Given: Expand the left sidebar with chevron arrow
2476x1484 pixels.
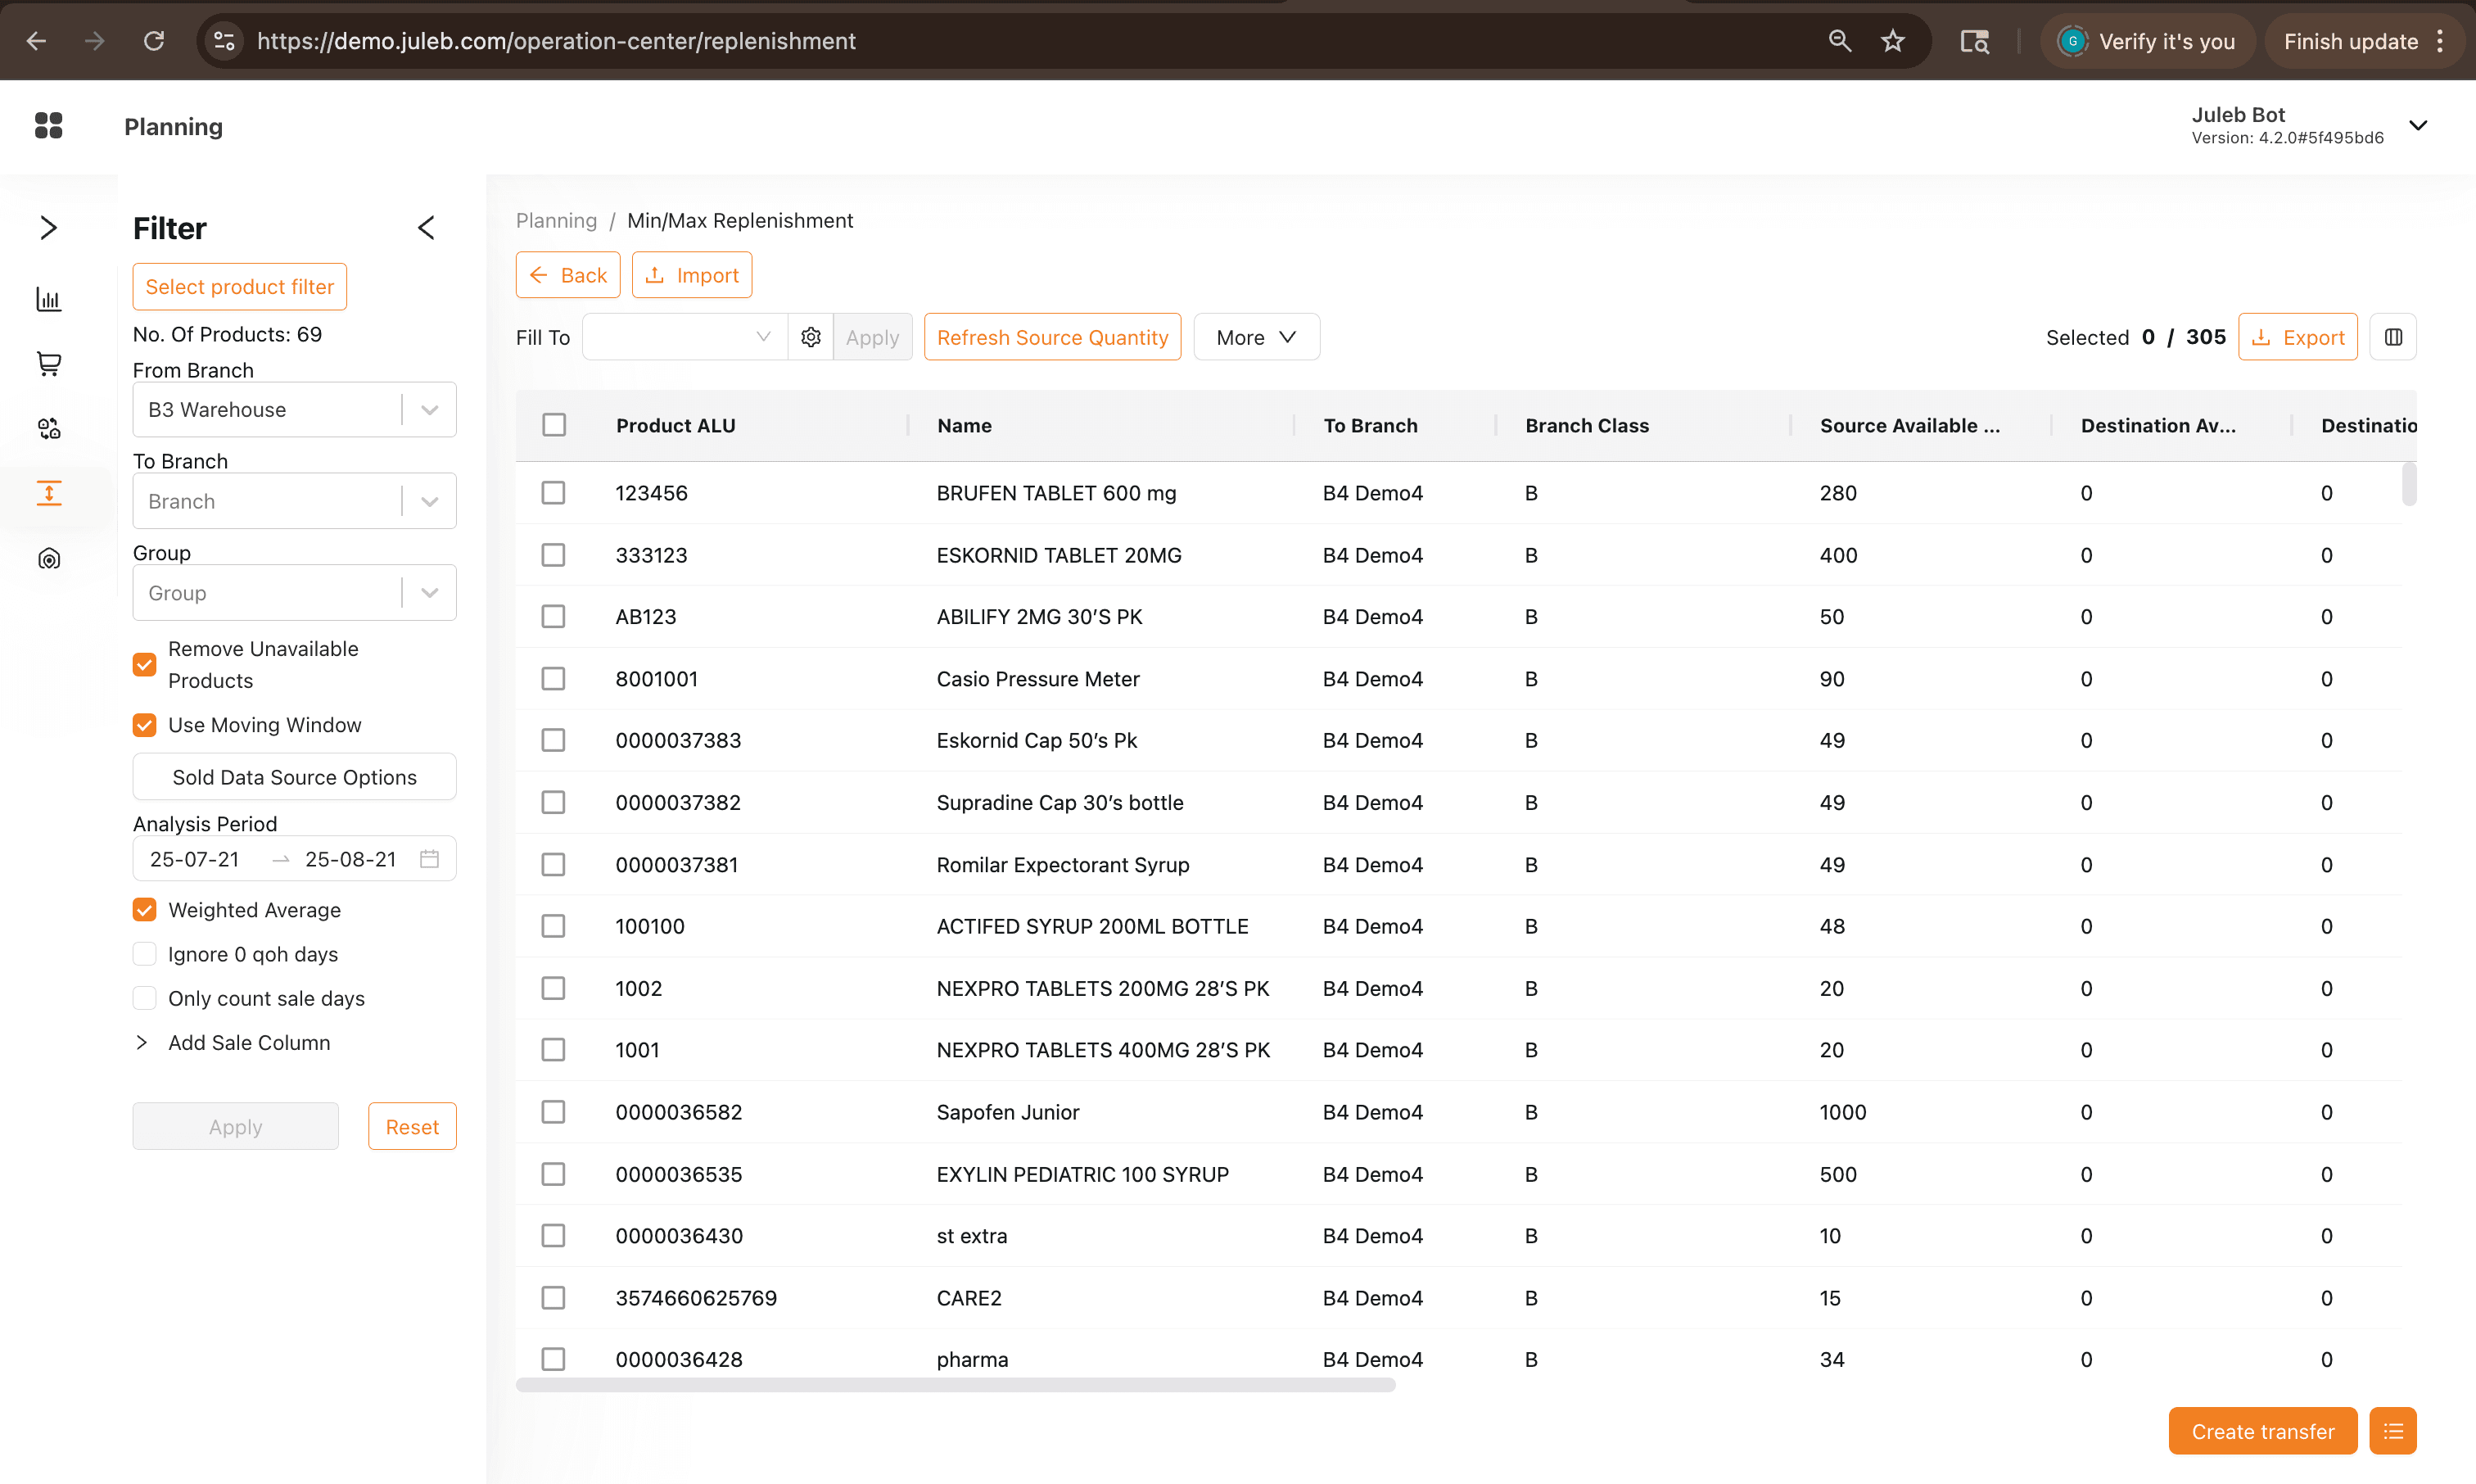Looking at the screenshot, I should [x=48, y=227].
